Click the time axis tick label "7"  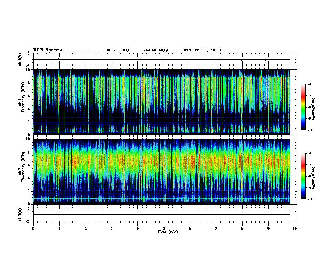pyautogui.click(x=216, y=228)
